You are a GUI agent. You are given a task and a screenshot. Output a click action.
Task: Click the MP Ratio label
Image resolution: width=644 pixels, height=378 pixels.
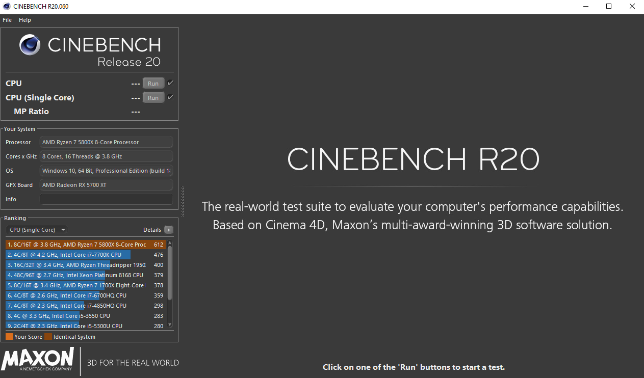coord(32,112)
